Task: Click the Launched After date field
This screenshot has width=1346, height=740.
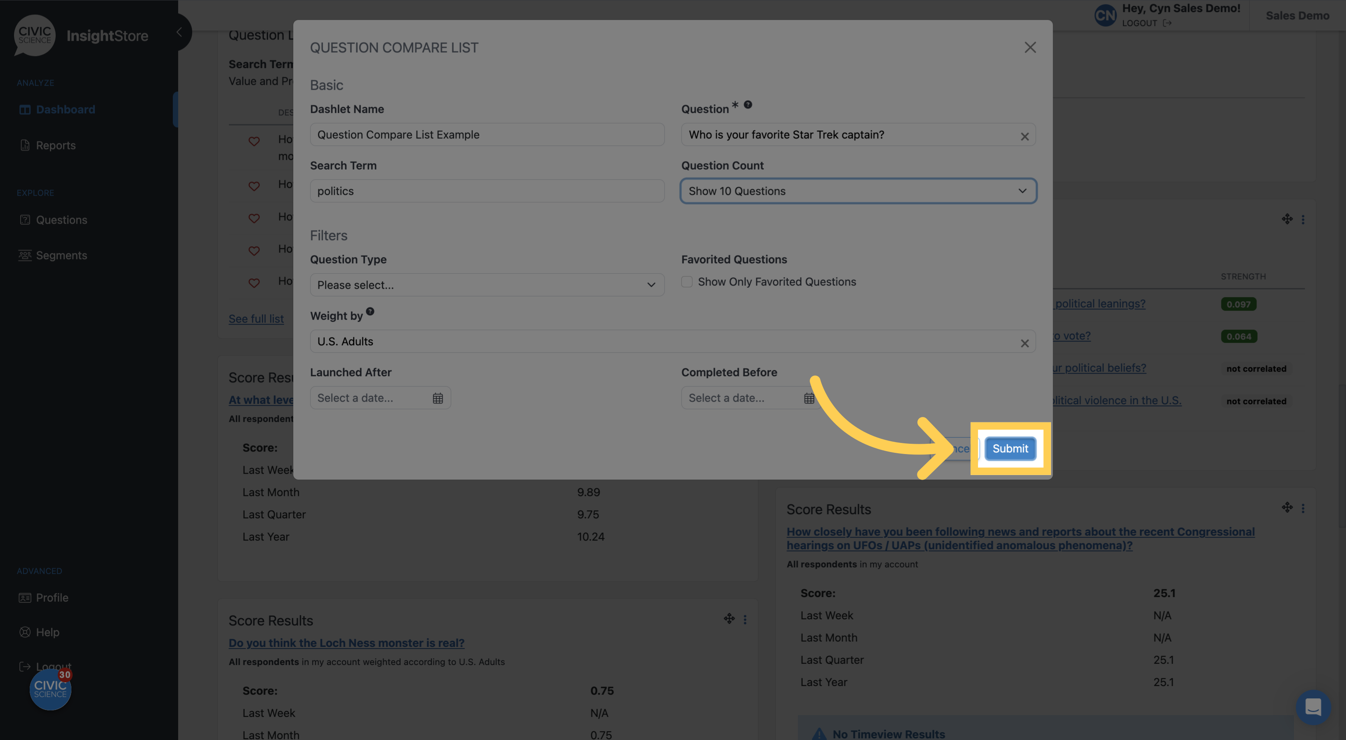Action: [380, 398]
